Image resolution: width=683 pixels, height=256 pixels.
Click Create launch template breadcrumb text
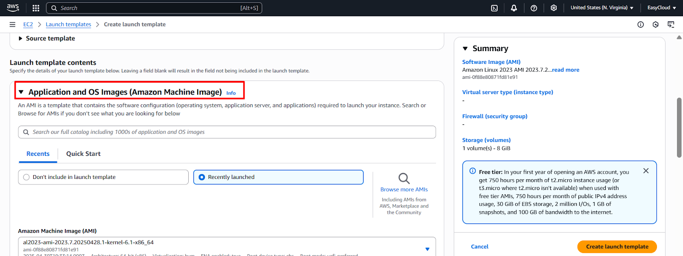tap(134, 25)
